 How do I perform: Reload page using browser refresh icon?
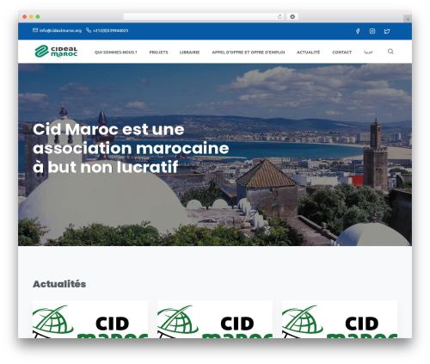coord(279,16)
